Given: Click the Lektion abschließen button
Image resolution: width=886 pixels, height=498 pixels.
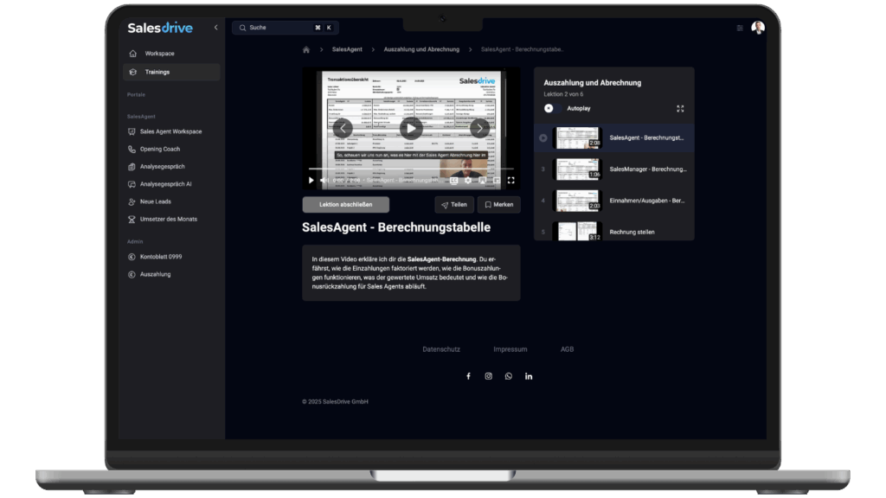Looking at the screenshot, I should tap(345, 205).
